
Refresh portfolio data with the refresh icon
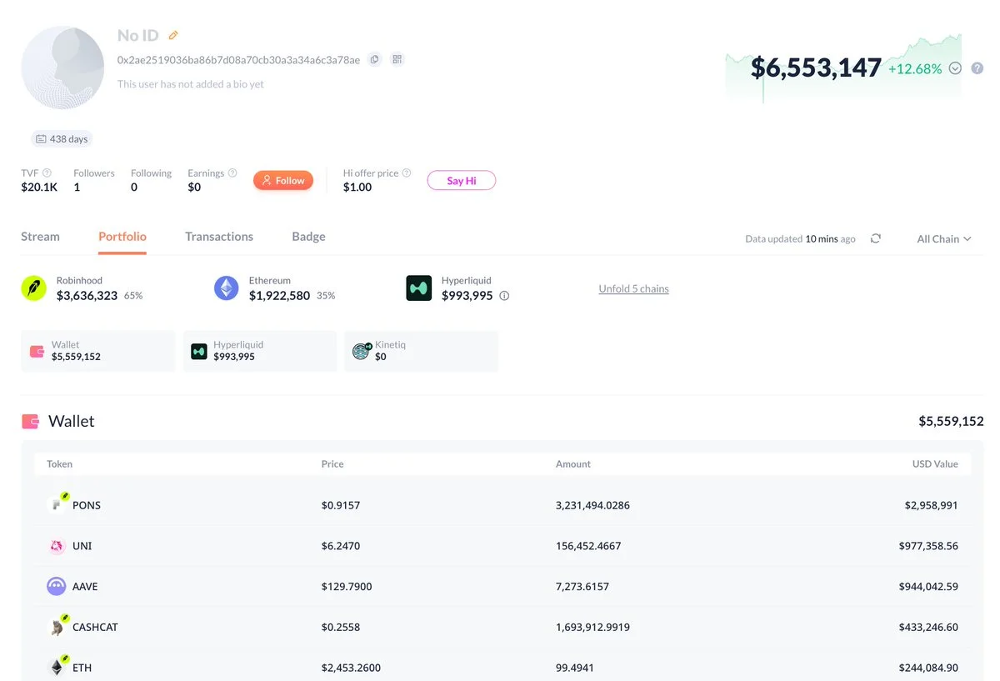coord(876,238)
